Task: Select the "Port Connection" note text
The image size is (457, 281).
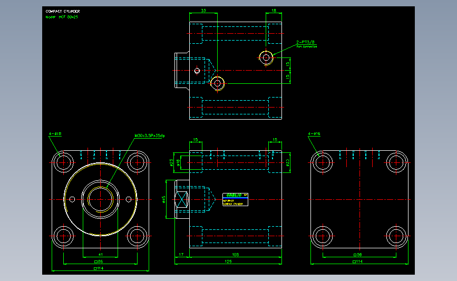Action: [307, 46]
